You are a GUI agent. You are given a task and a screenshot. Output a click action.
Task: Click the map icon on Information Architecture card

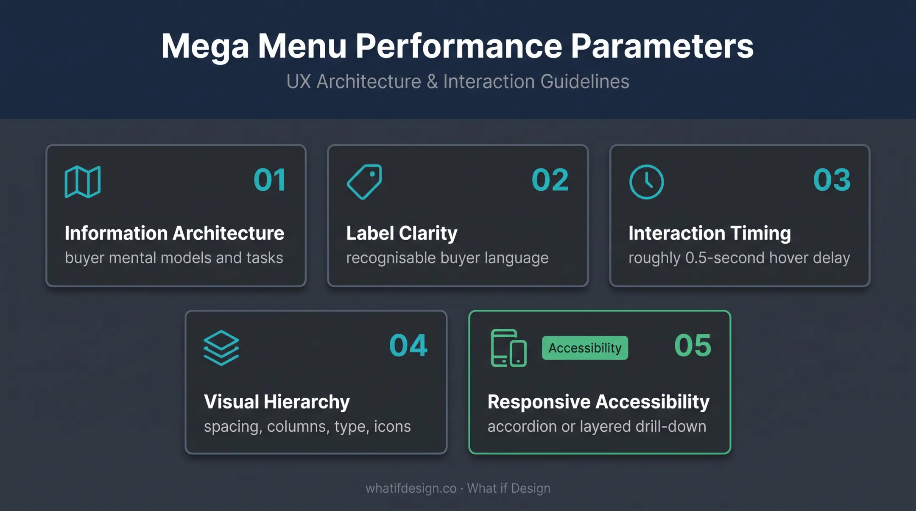tap(83, 182)
